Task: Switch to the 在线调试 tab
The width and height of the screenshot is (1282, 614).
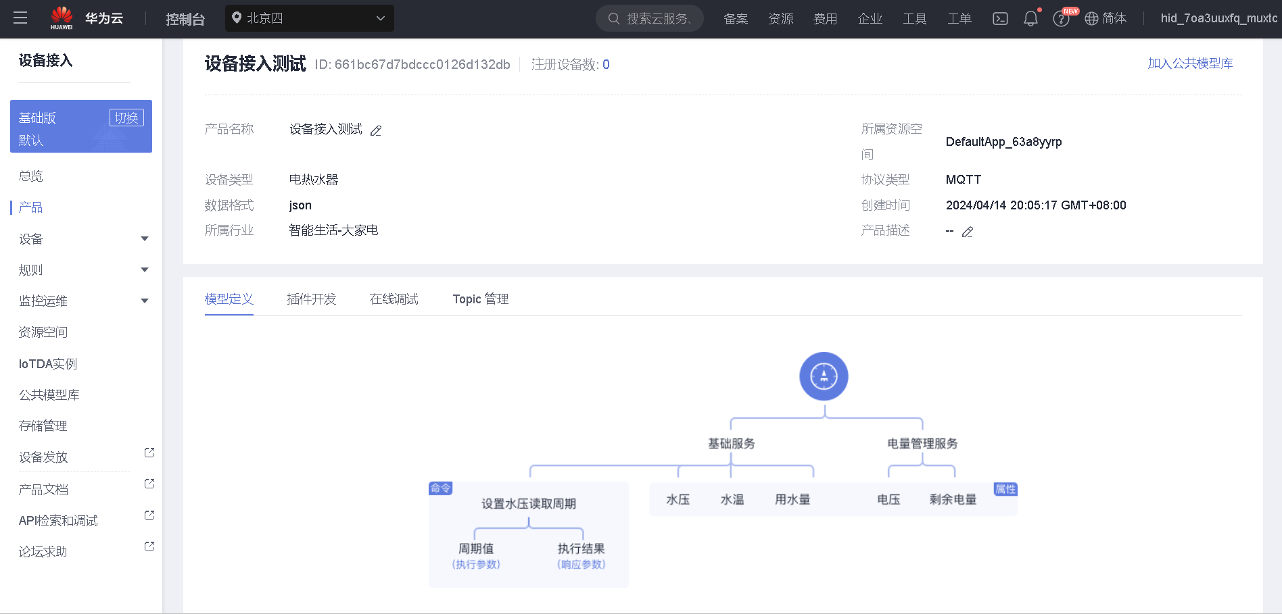Action: click(394, 299)
